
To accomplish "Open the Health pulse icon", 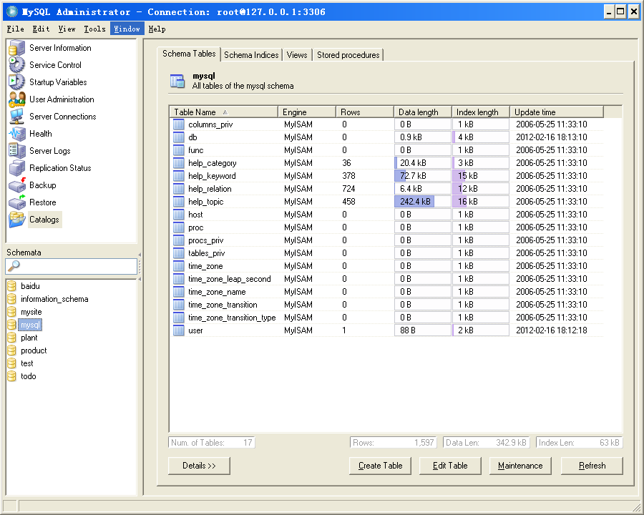I will [17, 134].
